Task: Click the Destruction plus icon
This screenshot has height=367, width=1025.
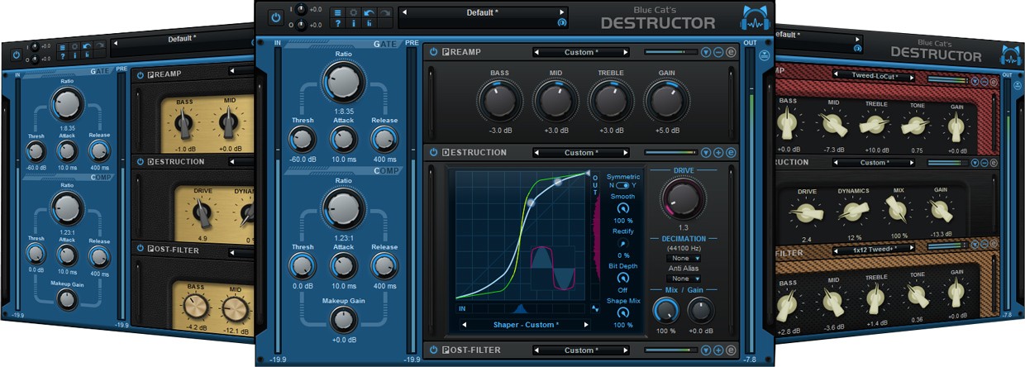Action: 718,152
